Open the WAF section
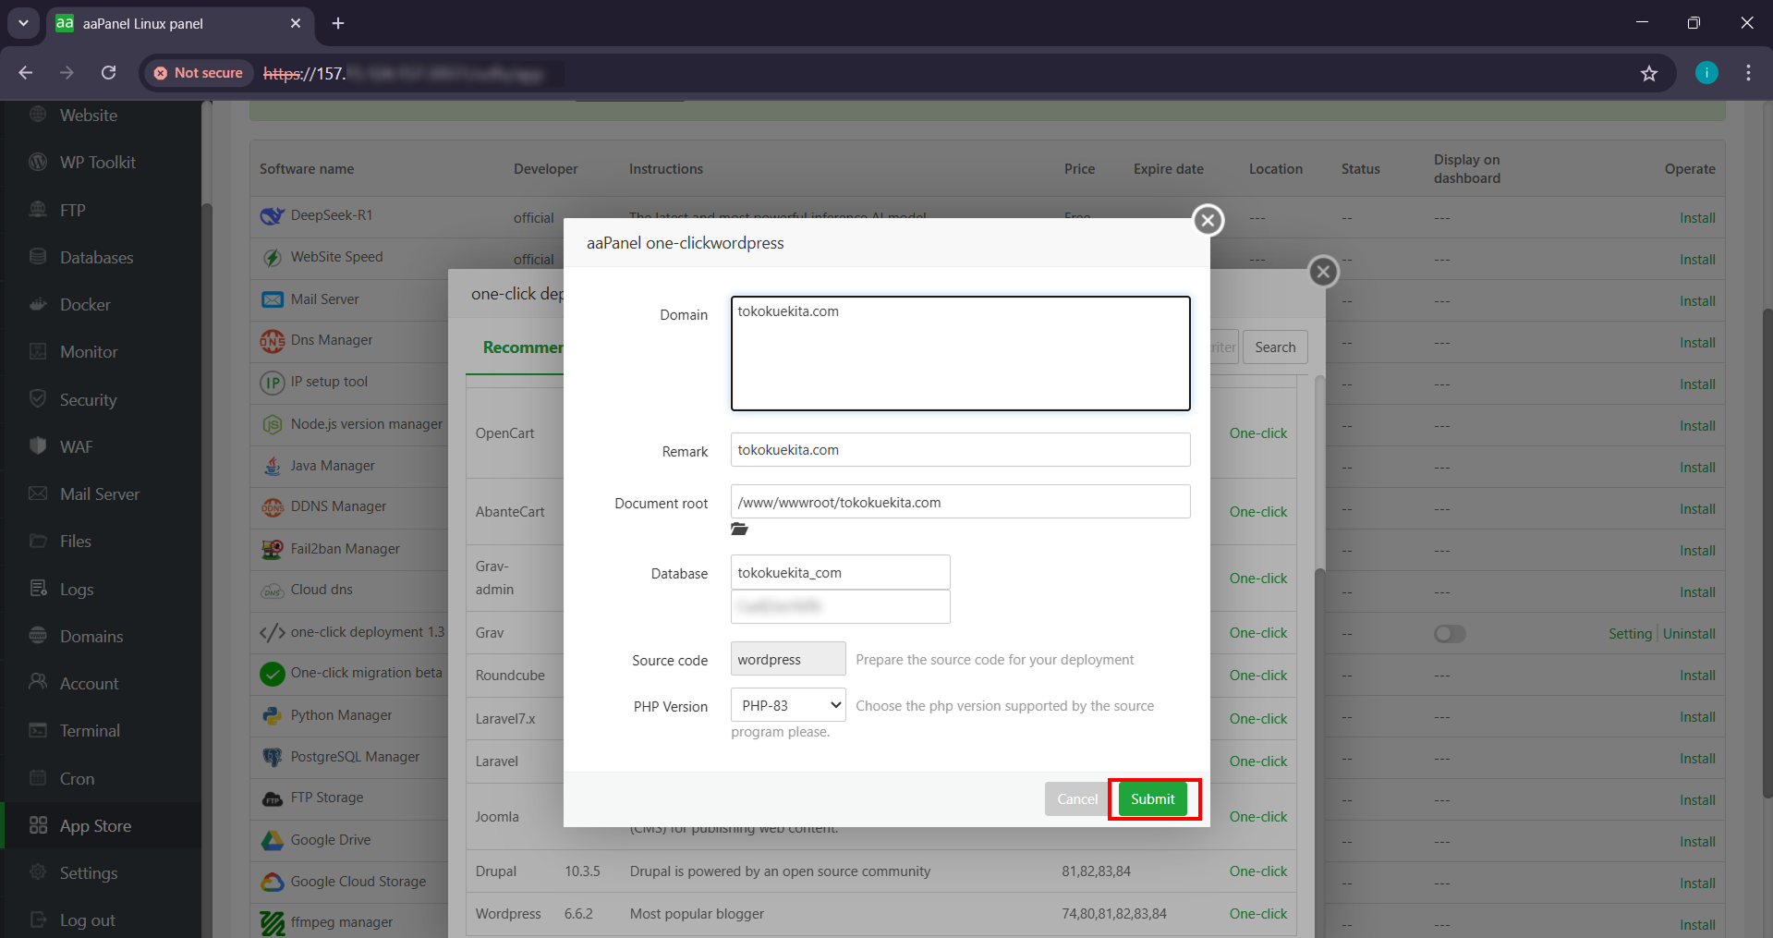The height and width of the screenshot is (938, 1773). click(x=75, y=446)
